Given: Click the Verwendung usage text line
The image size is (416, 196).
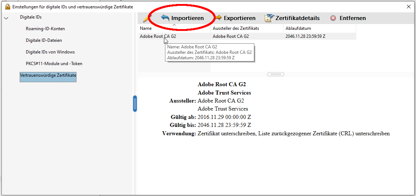Looking at the screenshot, I should (x=294, y=133).
